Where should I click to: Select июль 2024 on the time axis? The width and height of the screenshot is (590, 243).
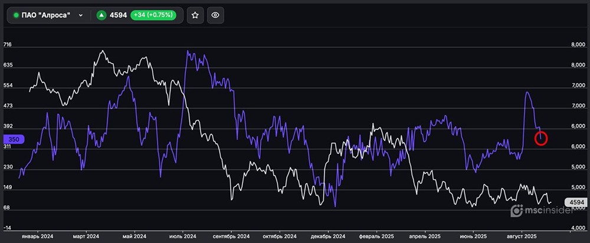(182, 237)
